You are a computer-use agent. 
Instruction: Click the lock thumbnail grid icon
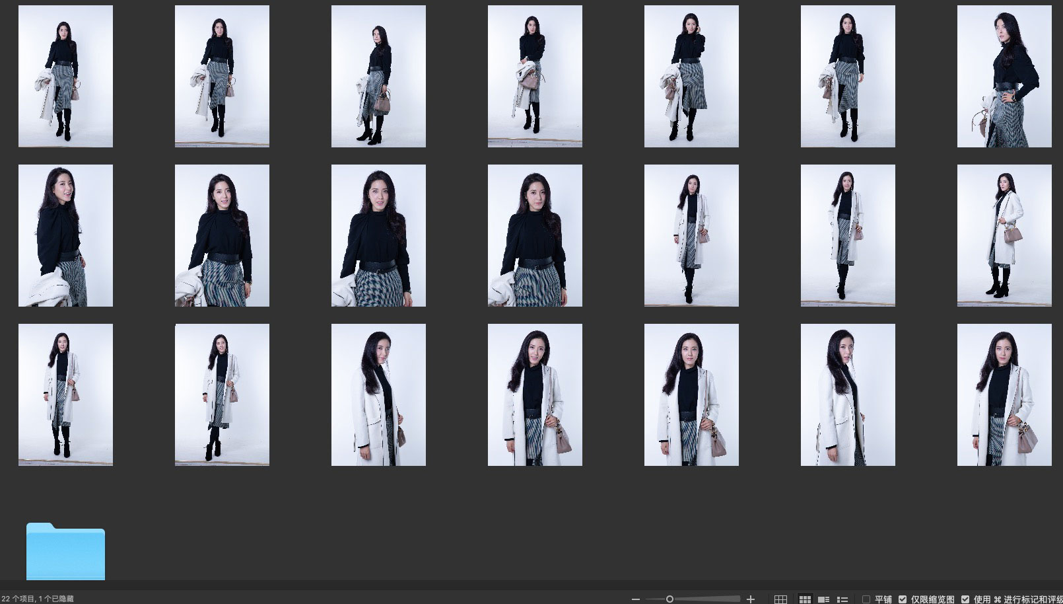point(780,599)
